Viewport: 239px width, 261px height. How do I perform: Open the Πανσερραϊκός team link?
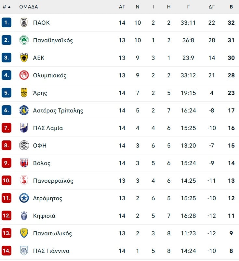53,181
